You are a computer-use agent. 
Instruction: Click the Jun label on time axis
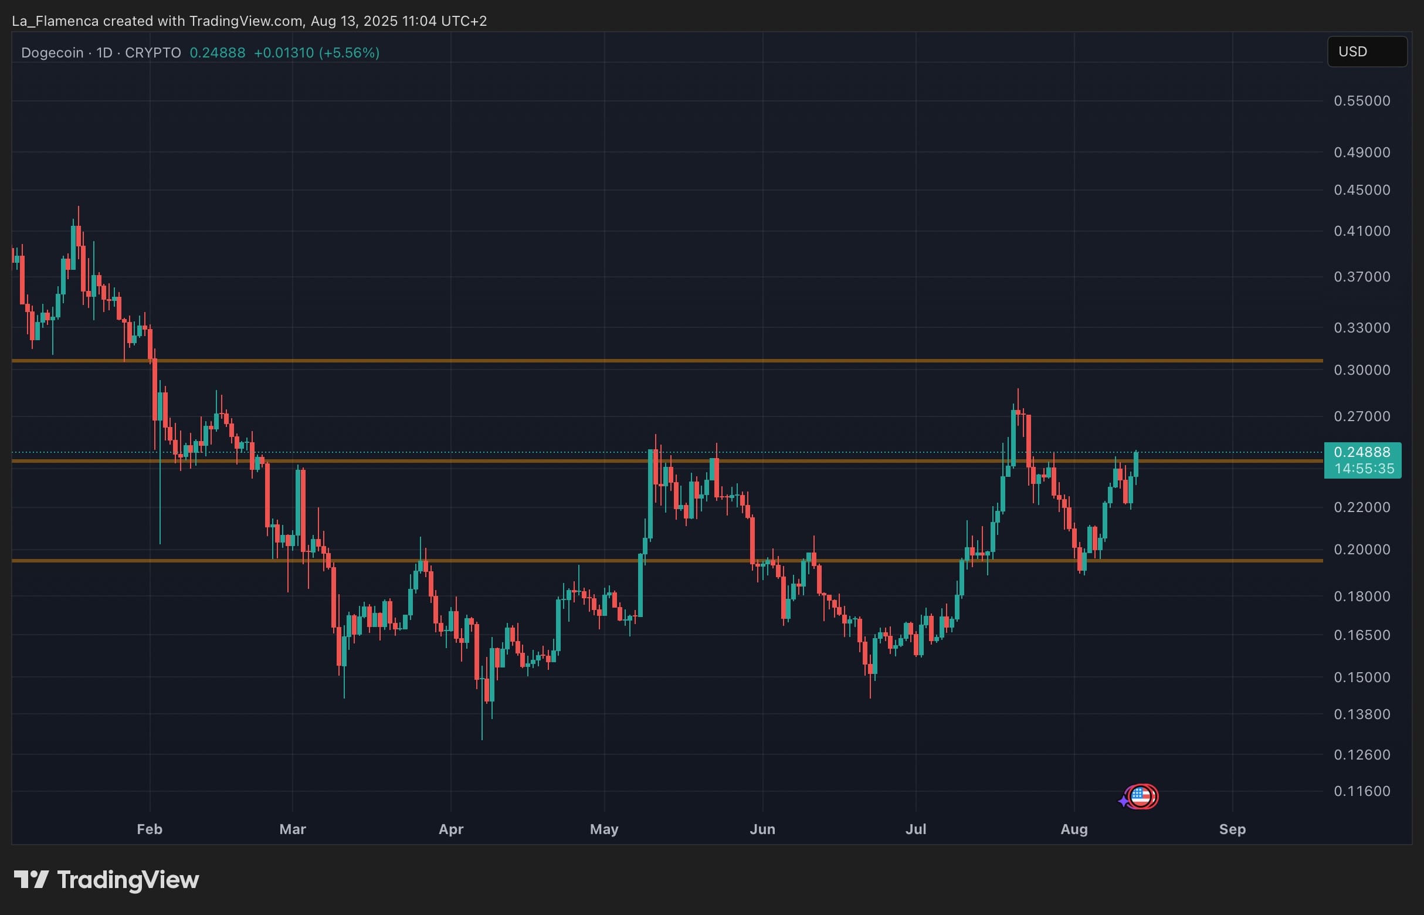click(762, 829)
